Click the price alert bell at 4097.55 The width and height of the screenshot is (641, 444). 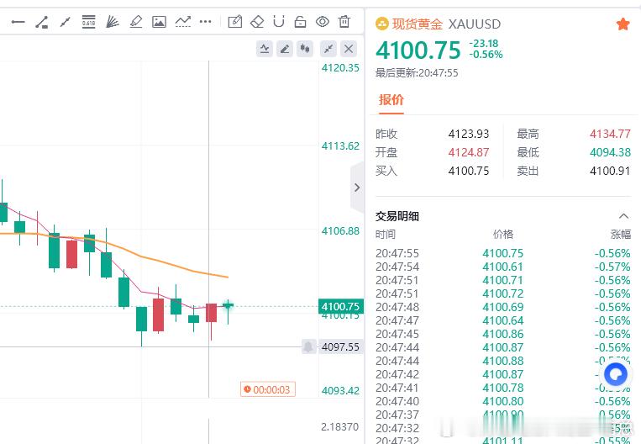[x=308, y=347]
